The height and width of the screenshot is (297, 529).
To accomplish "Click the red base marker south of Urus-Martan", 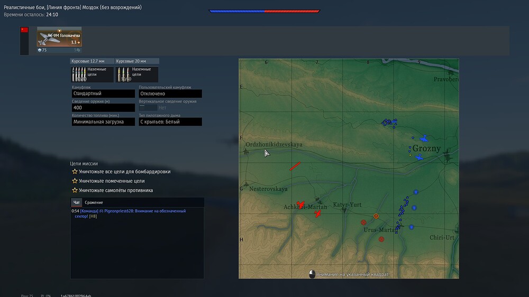I will 381,239.
